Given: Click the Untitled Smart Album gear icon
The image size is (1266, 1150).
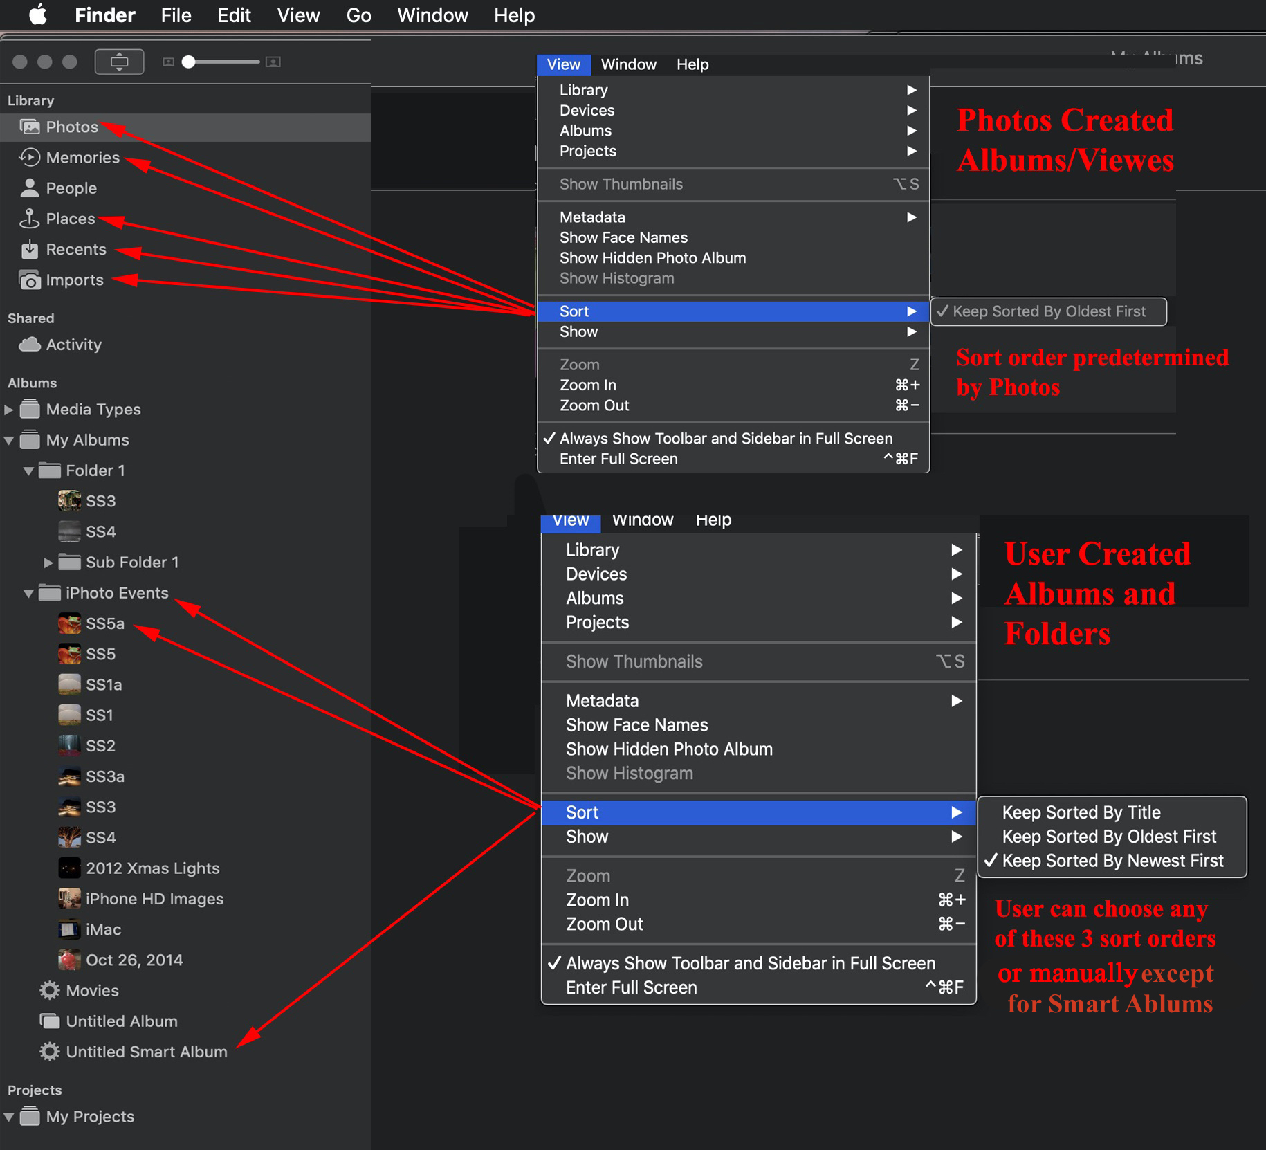Looking at the screenshot, I should click(50, 1052).
